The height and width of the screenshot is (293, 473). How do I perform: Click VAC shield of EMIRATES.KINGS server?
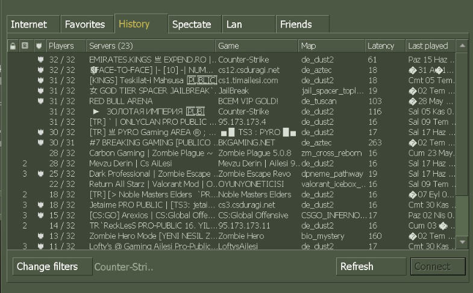click(x=40, y=60)
